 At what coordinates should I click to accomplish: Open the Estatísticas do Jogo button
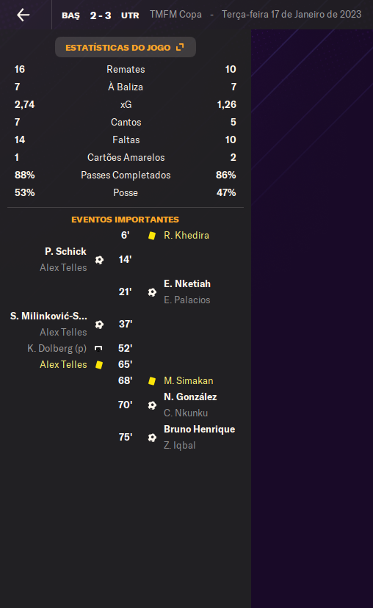pyautogui.click(x=126, y=47)
